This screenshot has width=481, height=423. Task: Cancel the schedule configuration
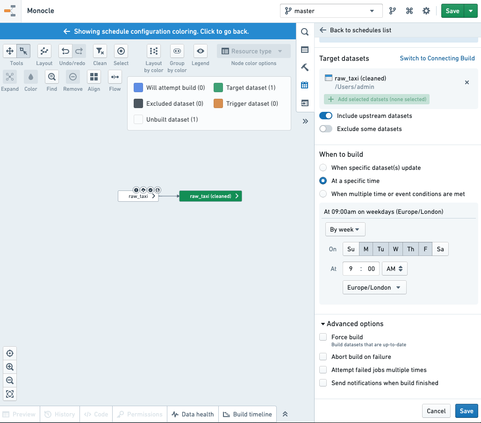pyautogui.click(x=436, y=411)
